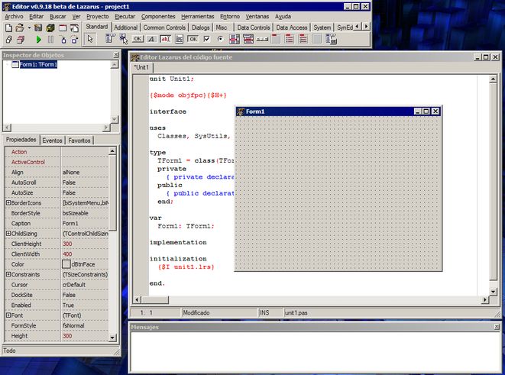Click the Enabled property value True

point(68,305)
